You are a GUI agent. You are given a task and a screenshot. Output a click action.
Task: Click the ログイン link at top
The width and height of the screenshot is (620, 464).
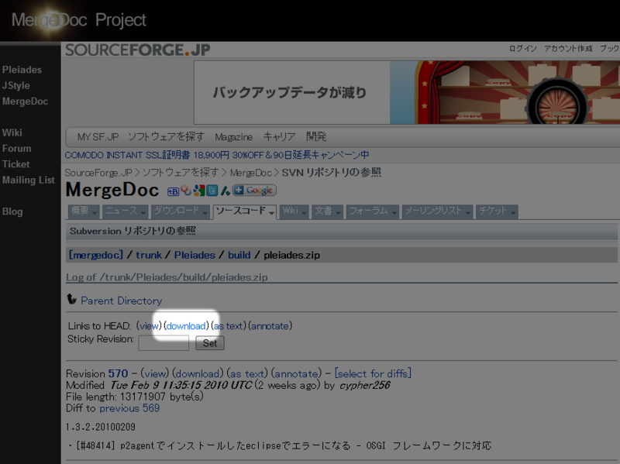click(x=522, y=49)
